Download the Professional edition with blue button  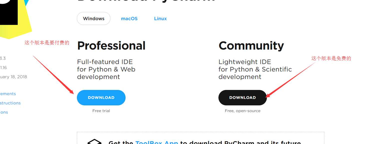coord(101,98)
